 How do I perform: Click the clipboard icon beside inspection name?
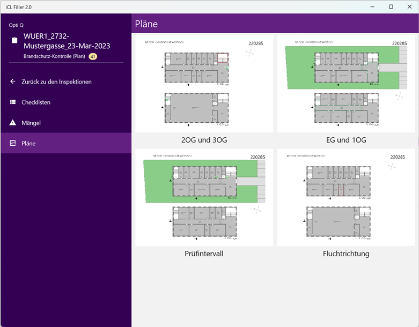pyautogui.click(x=14, y=41)
